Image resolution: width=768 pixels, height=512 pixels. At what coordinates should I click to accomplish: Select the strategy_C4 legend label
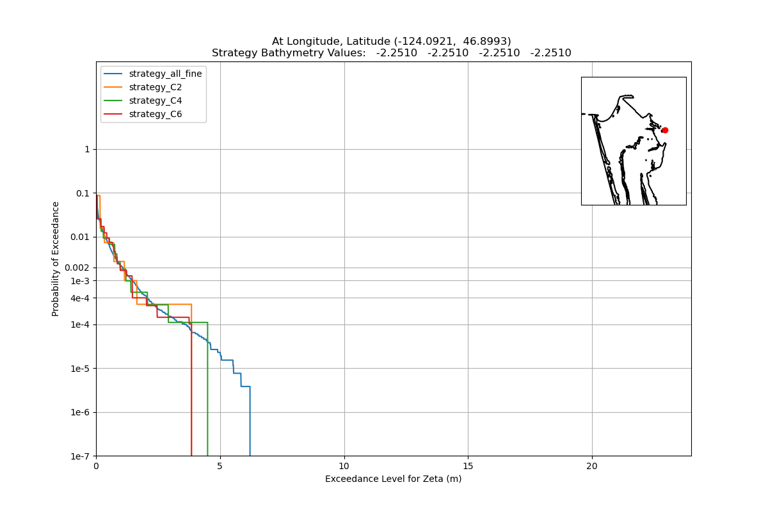click(x=156, y=100)
